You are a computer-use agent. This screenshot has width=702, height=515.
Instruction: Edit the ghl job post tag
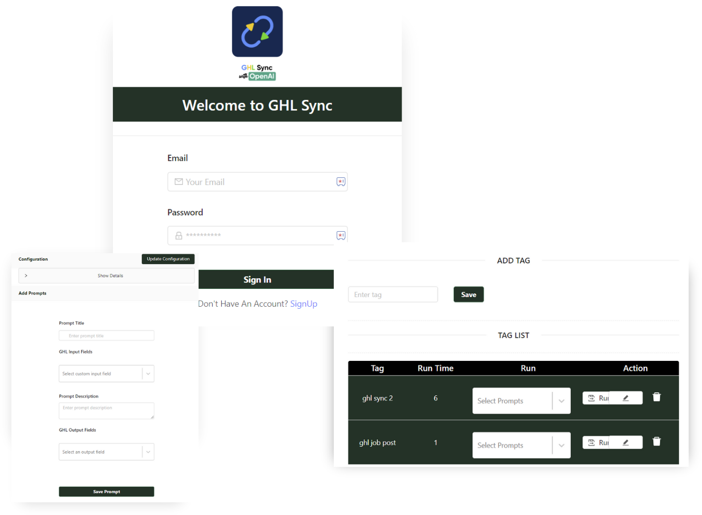626,443
